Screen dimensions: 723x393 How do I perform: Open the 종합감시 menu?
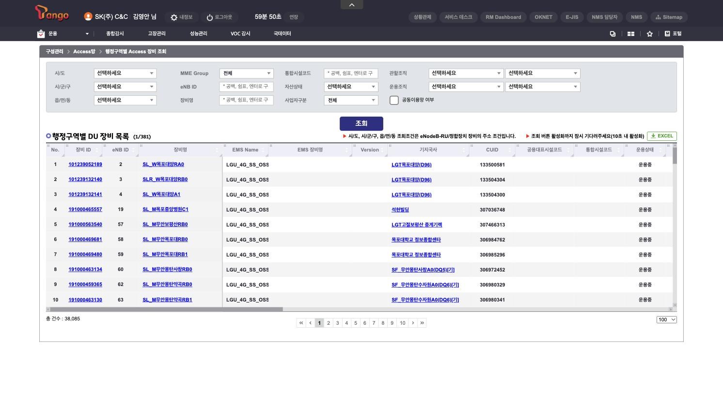115,34
